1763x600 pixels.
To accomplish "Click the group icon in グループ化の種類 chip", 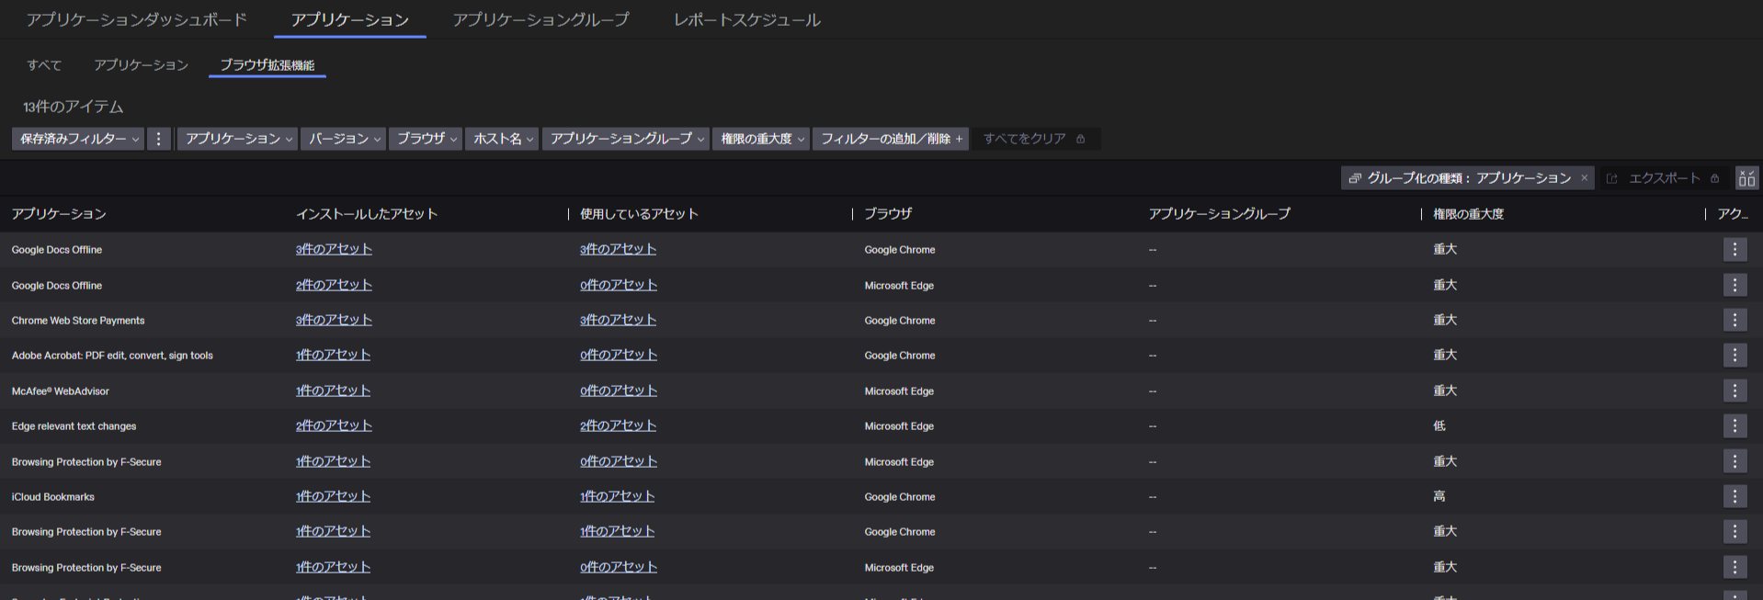I will (x=1355, y=178).
